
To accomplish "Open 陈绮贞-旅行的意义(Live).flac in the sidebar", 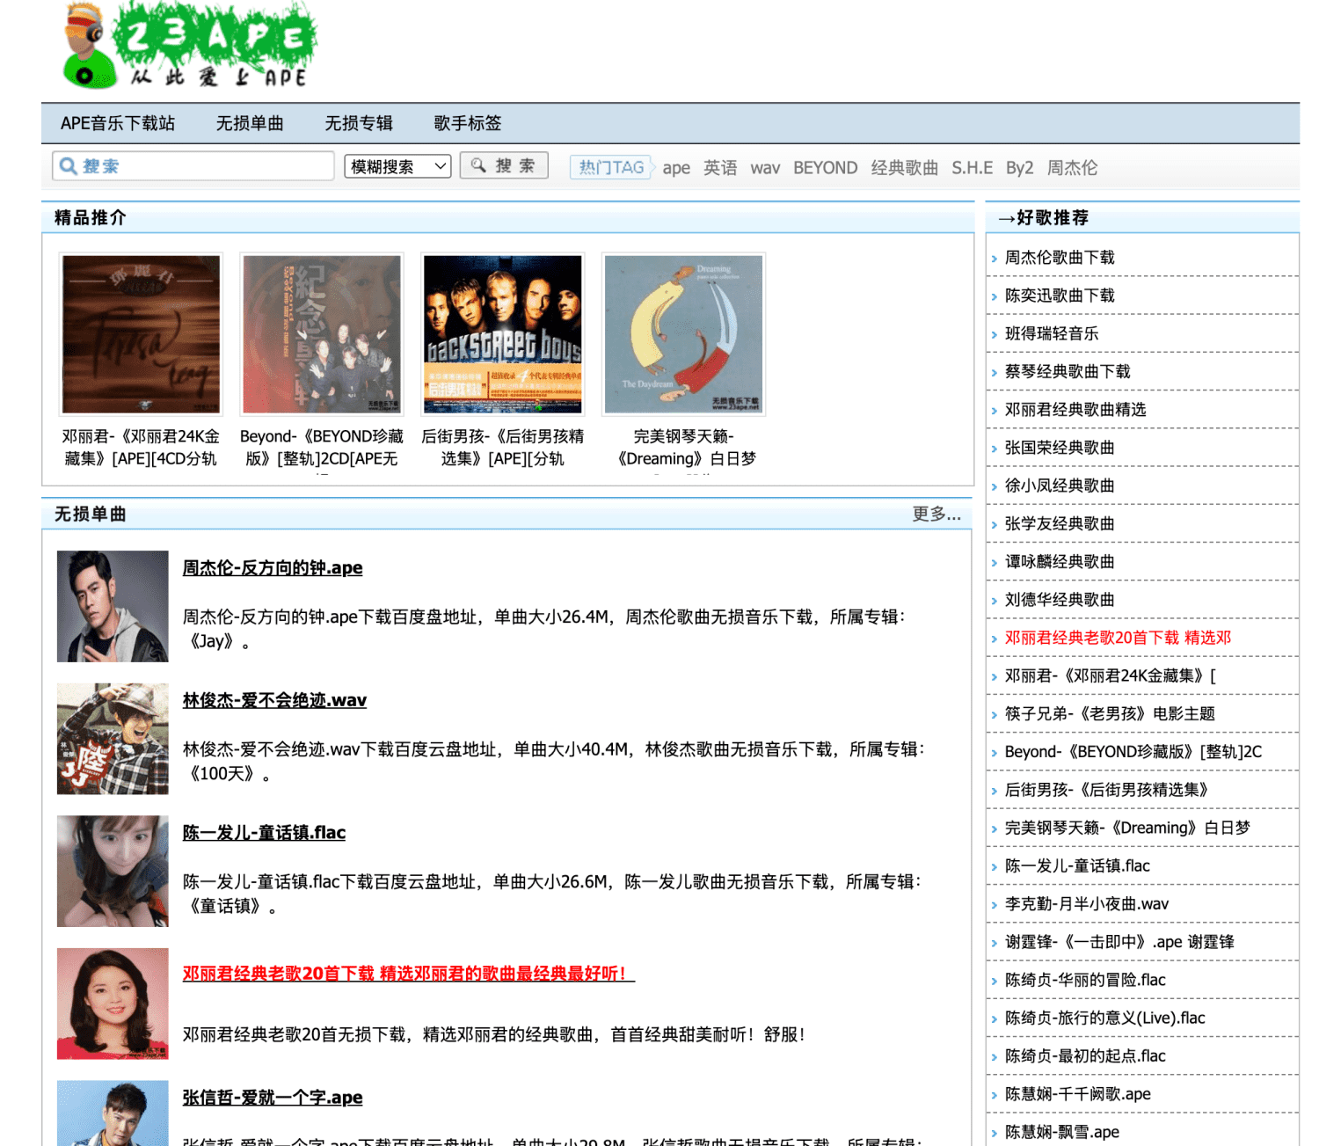I will (x=1105, y=1018).
